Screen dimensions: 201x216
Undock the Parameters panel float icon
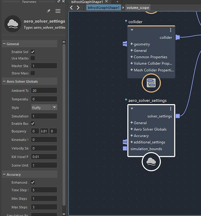click(x=59, y=1)
